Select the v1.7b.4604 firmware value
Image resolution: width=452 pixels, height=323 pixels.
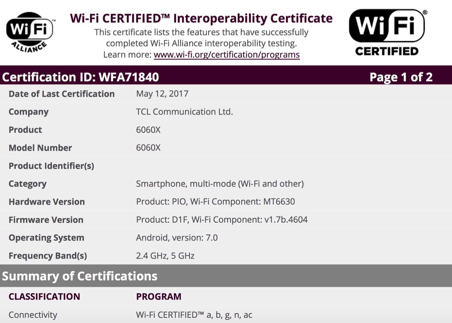222,220
